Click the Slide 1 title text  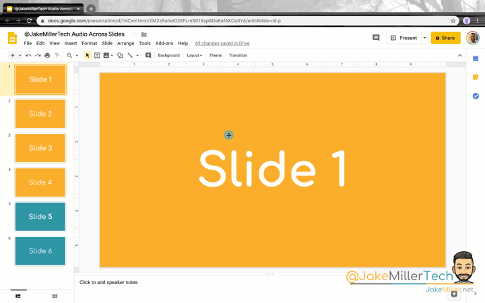point(272,168)
